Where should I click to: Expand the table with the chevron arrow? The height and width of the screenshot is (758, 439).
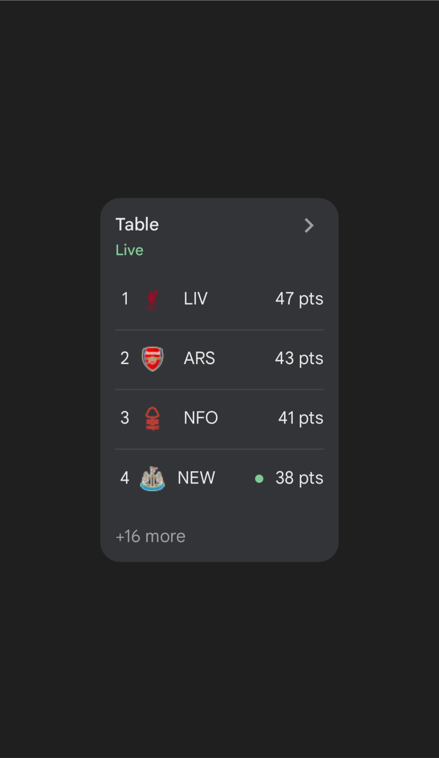tap(309, 226)
